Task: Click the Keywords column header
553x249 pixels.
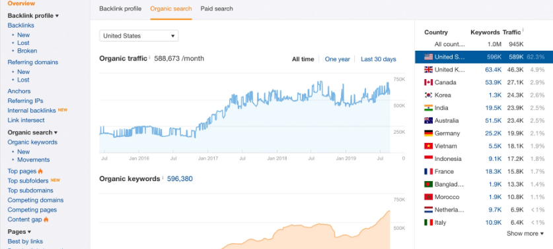Action: (485, 32)
